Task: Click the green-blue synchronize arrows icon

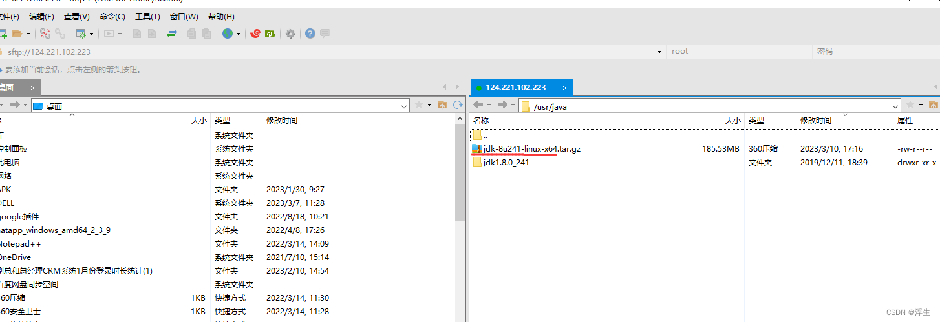Action: [x=172, y=34]
